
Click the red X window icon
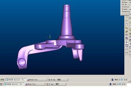(x=127, y=35)
